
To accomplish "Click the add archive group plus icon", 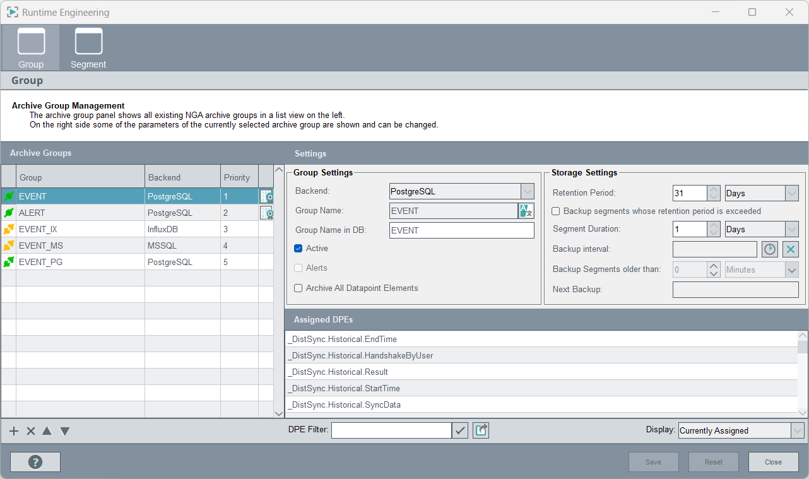I will click(14, 431).
